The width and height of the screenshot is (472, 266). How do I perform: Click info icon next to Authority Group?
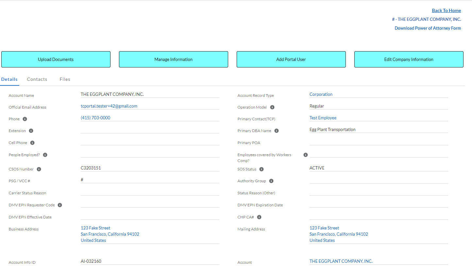[271, 181]
